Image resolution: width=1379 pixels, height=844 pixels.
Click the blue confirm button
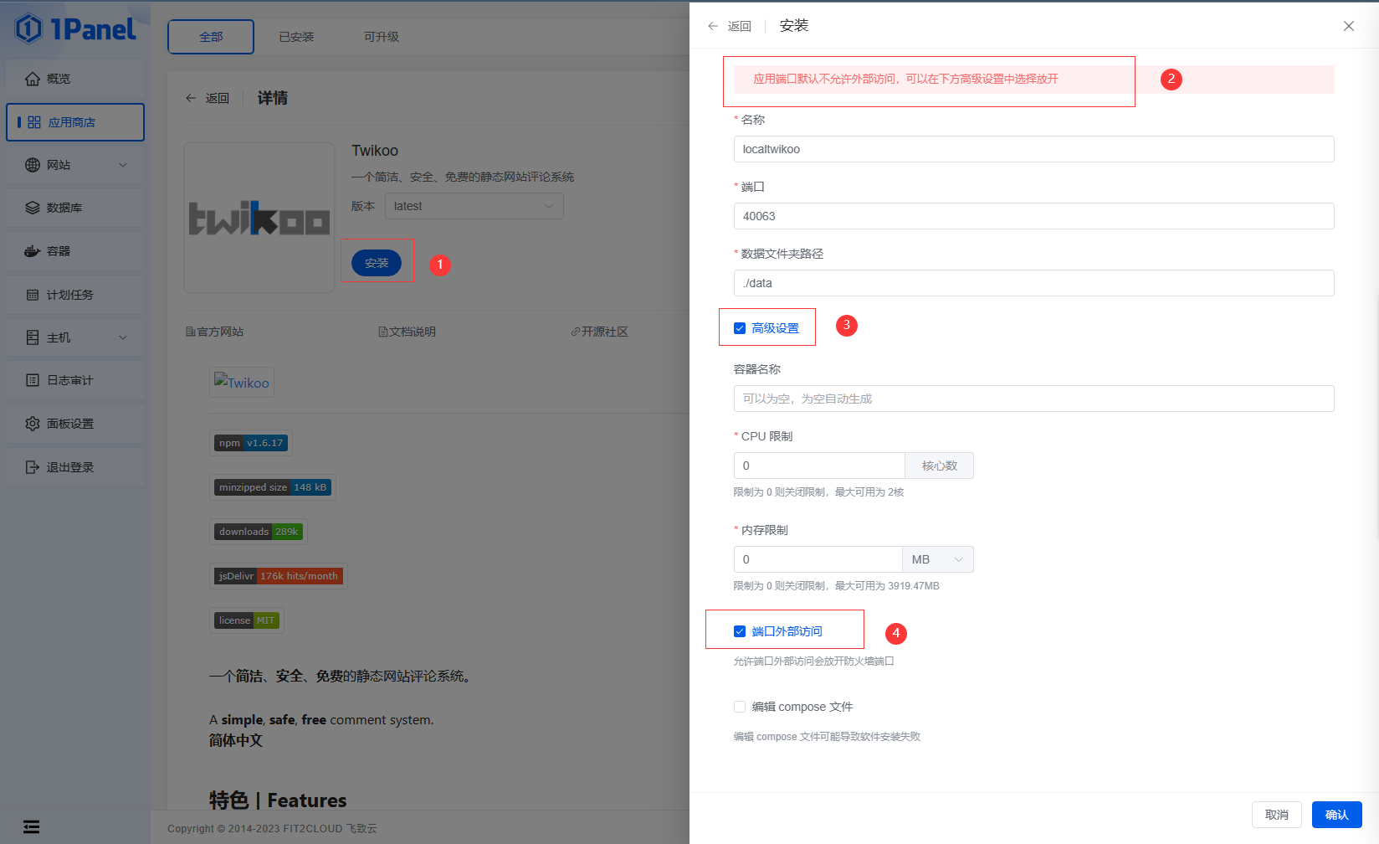pos(1336,815)
